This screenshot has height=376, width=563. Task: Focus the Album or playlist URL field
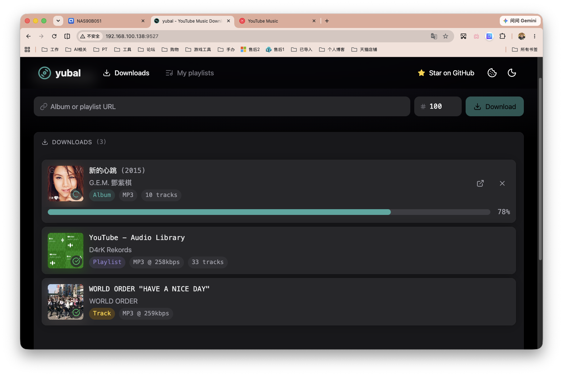[222, 107]
